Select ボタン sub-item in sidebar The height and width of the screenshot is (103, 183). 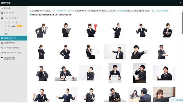7,30
